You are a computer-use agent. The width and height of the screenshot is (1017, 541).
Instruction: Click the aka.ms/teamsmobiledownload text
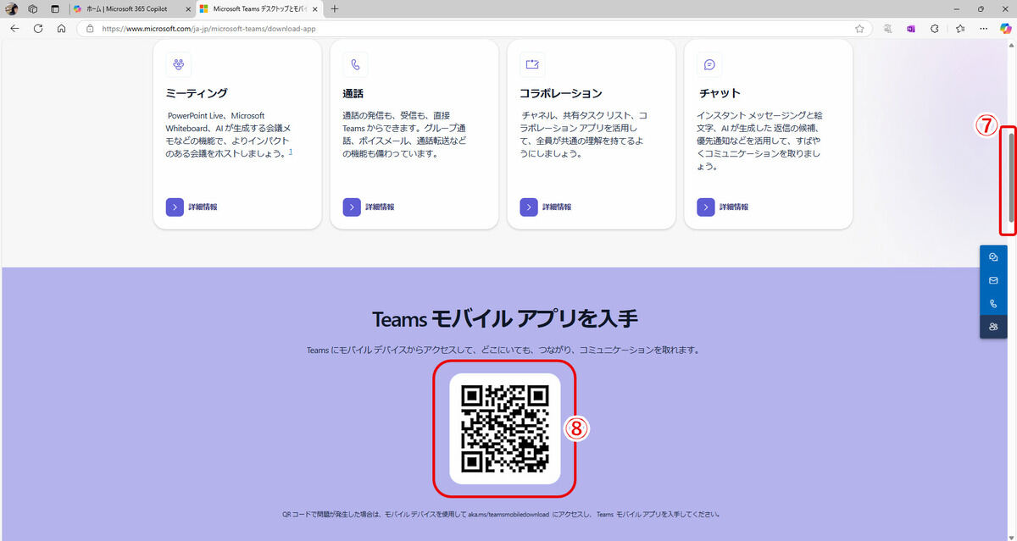pos(508,514)
